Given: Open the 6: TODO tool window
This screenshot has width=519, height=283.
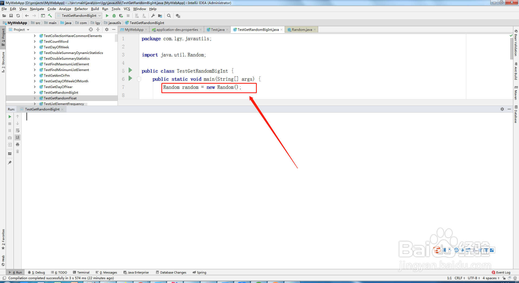Looking at the screenshot, I should point(59,272).
